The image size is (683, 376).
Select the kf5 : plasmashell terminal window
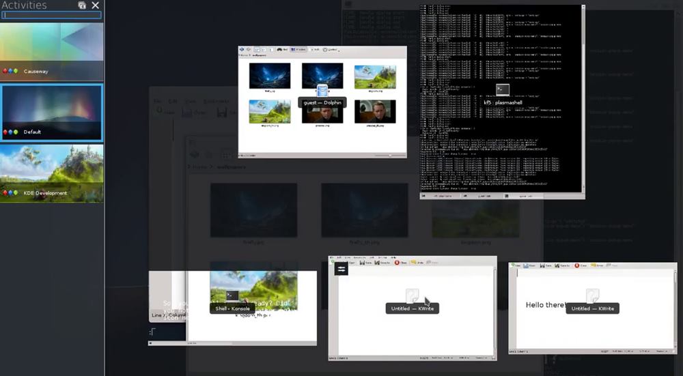pos(502,102)
